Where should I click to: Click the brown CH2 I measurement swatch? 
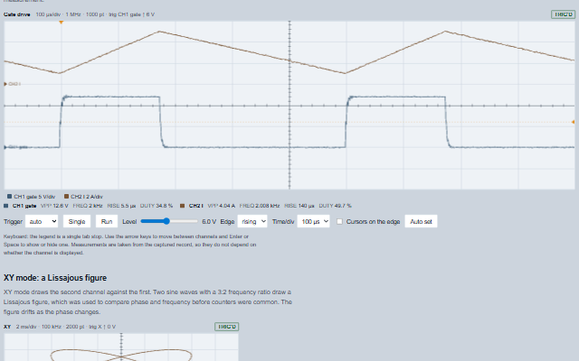coord(182,206)
